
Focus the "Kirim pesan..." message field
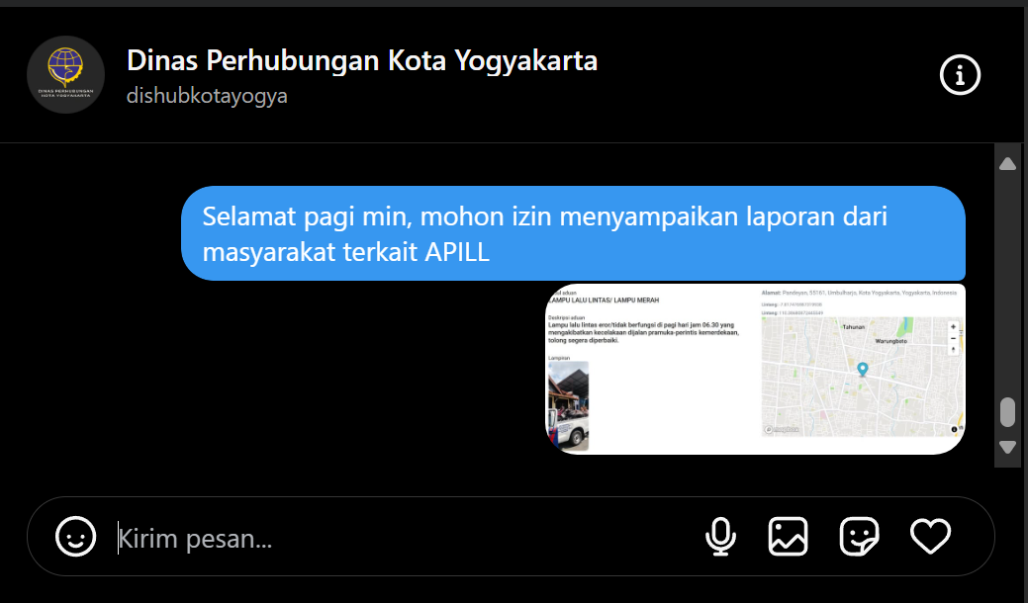pyautogui.click(x=396, y=539)
